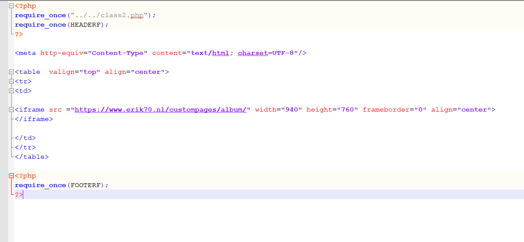Collapse the <iframe> block fold marker
The height and width of the screenshot is (242, 524).
pyautogui.click(x=12, y=110)
